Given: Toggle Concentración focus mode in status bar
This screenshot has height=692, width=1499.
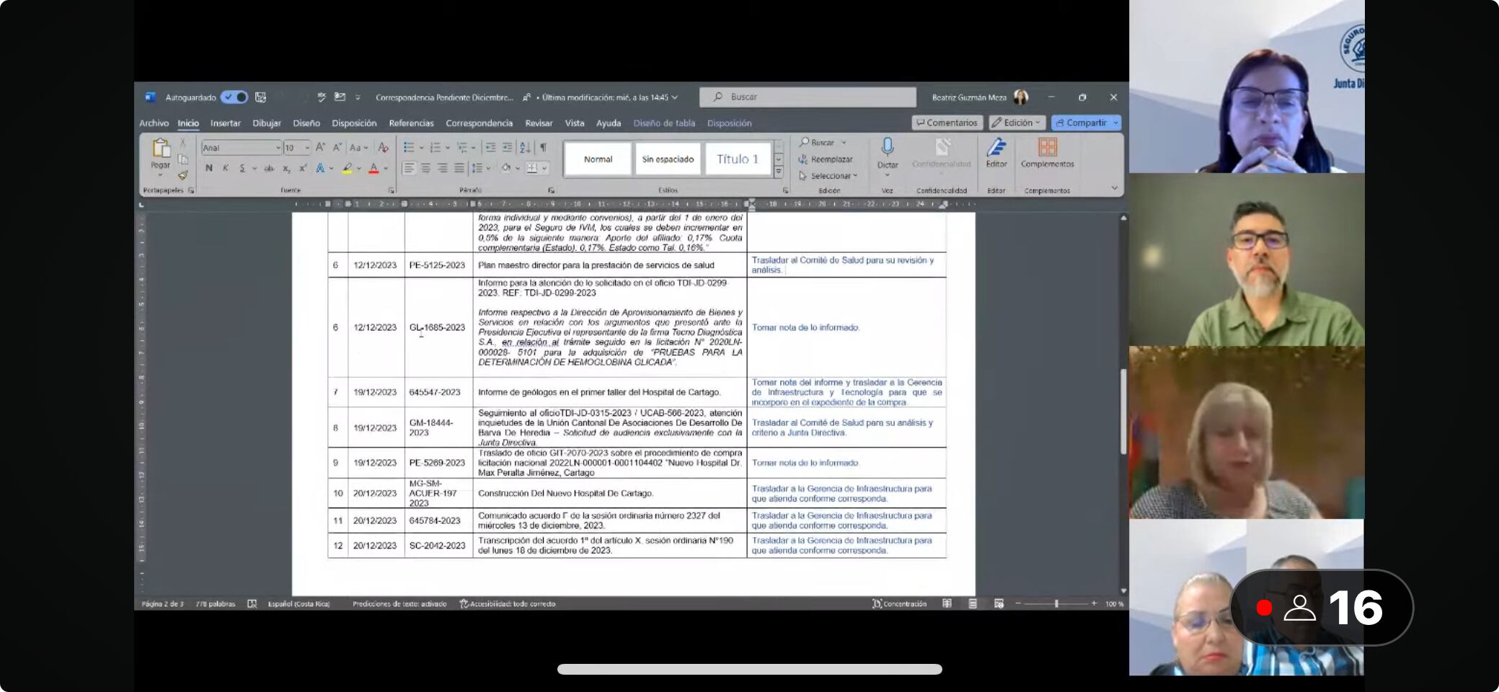Looking at the screenshot, I should pos(899,604).
